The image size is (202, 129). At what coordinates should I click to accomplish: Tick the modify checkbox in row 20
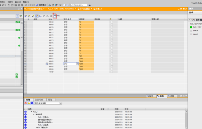point(112,72)
